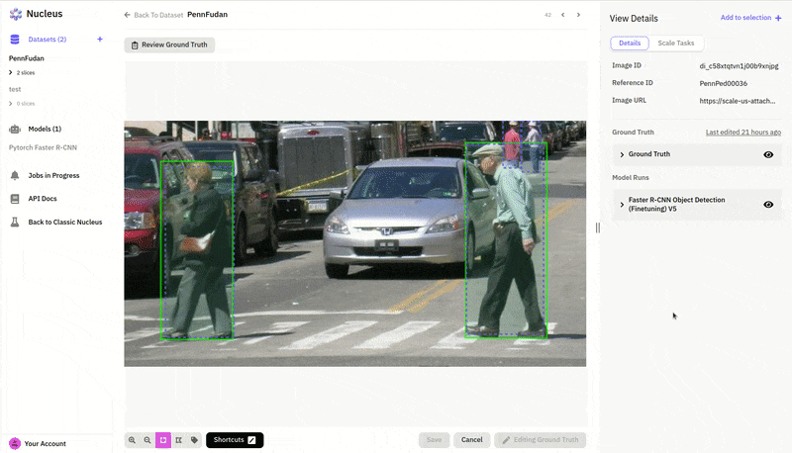The image size is (792, 453).
Task: Click the zoom in magnifier icon
Action: click(x=132, y=440)
